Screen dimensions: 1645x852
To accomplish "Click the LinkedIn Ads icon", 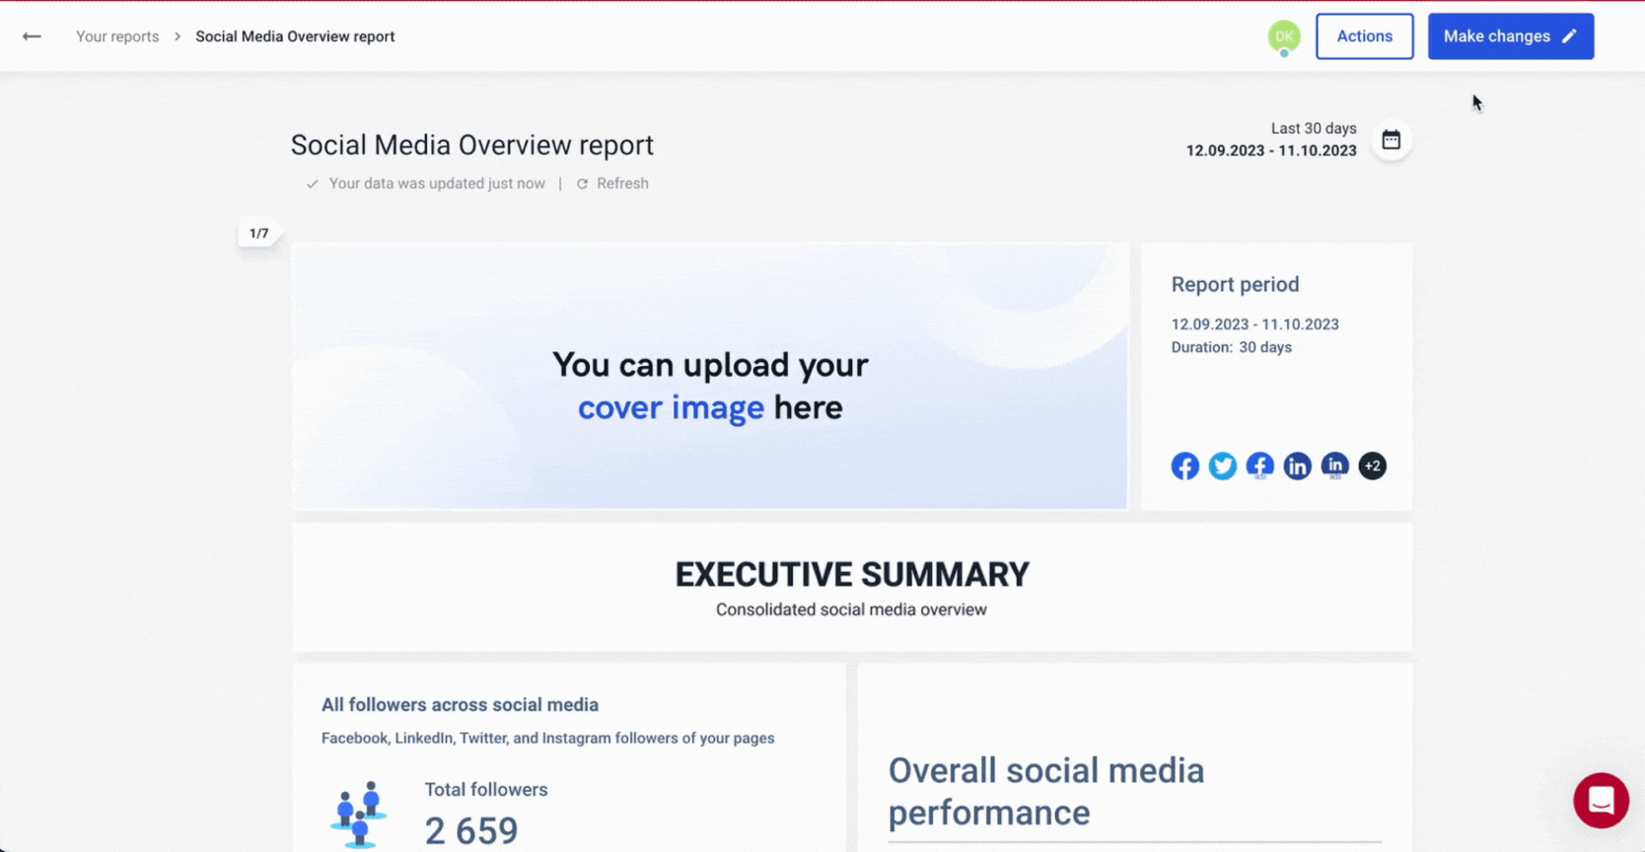I will coord(1334,465).
